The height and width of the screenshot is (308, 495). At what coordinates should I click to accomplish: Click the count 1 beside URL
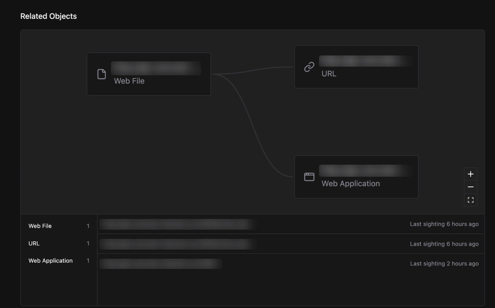88,243
